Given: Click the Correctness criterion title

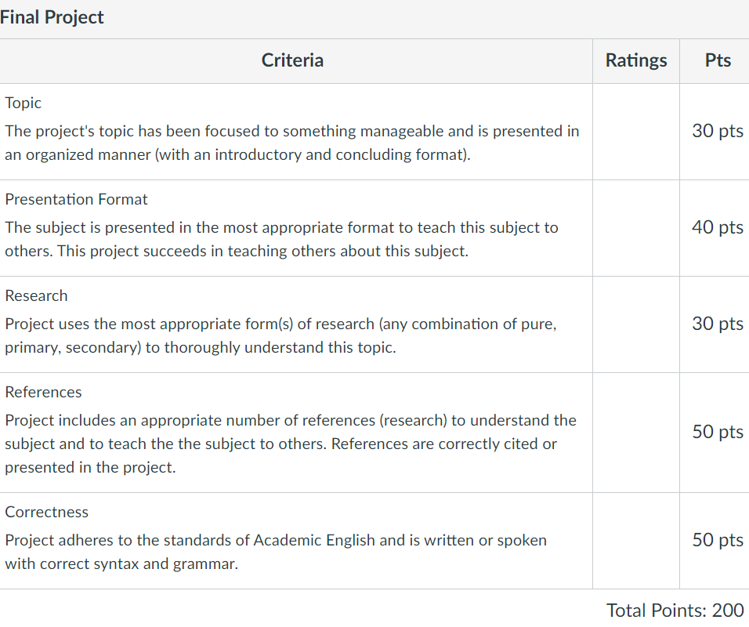Looking at the screenshot, I should coord(46,513).
